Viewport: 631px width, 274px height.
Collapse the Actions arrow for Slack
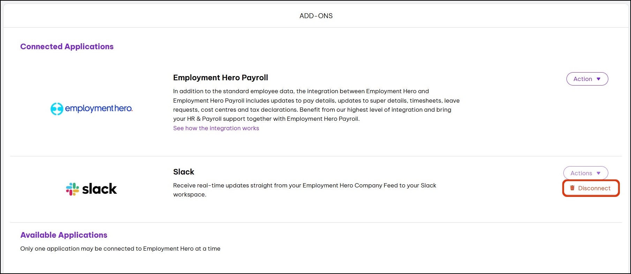(599, 173)
